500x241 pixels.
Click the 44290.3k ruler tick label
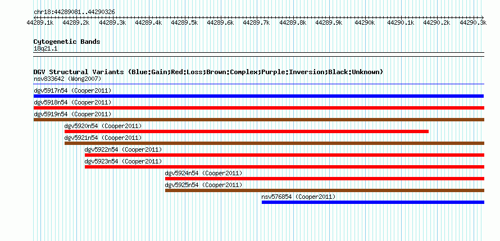pos(473,22)
